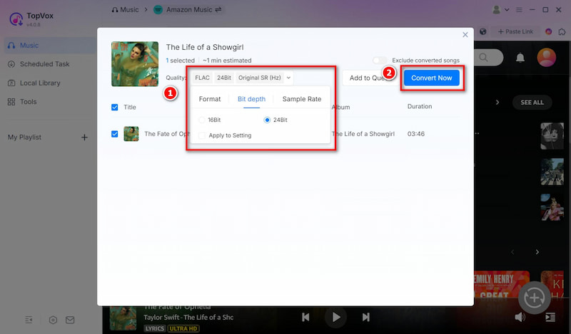Click the mail feedback icon in sidebar

[71, 320]
